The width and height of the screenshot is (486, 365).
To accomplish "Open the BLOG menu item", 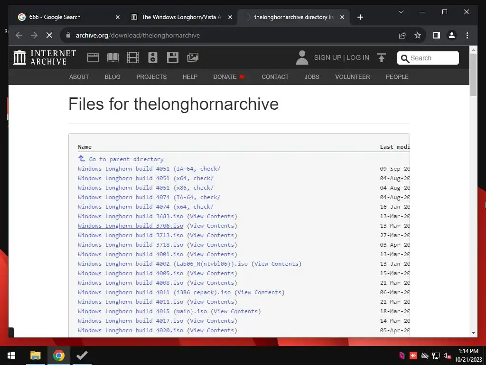I will 112,77.
